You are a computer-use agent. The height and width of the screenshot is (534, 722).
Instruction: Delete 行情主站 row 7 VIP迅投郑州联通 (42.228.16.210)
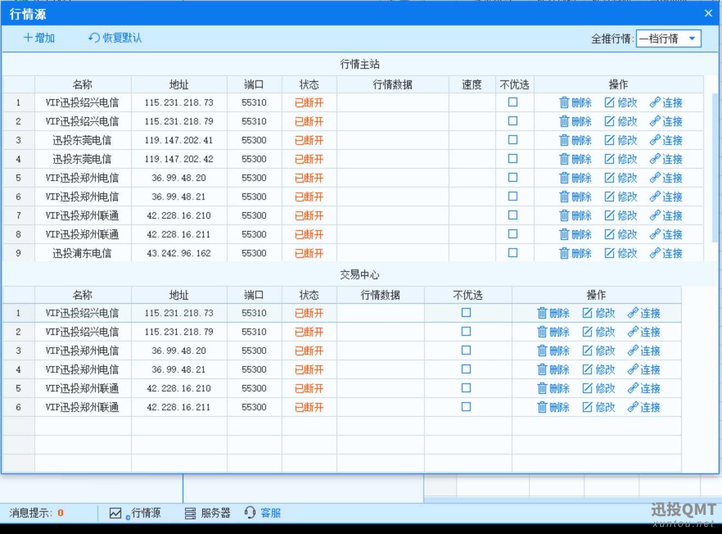click(576, 216)
